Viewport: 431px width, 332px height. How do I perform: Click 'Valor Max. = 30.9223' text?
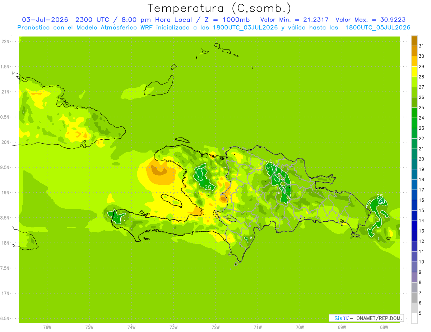(371, 20)
